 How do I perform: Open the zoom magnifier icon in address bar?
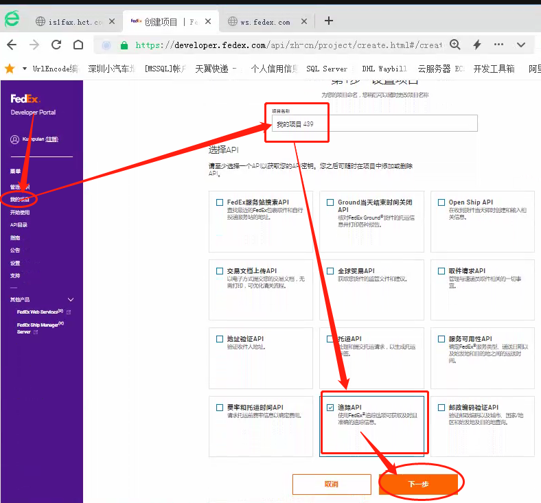click(x=454, y=45)
